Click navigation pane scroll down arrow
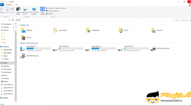This screenshot has width=191, height=106. 16,101
